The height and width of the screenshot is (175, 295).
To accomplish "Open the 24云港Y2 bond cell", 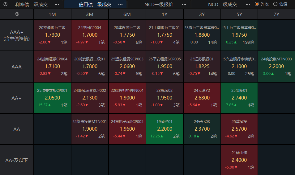I will (x=202, y=98).
